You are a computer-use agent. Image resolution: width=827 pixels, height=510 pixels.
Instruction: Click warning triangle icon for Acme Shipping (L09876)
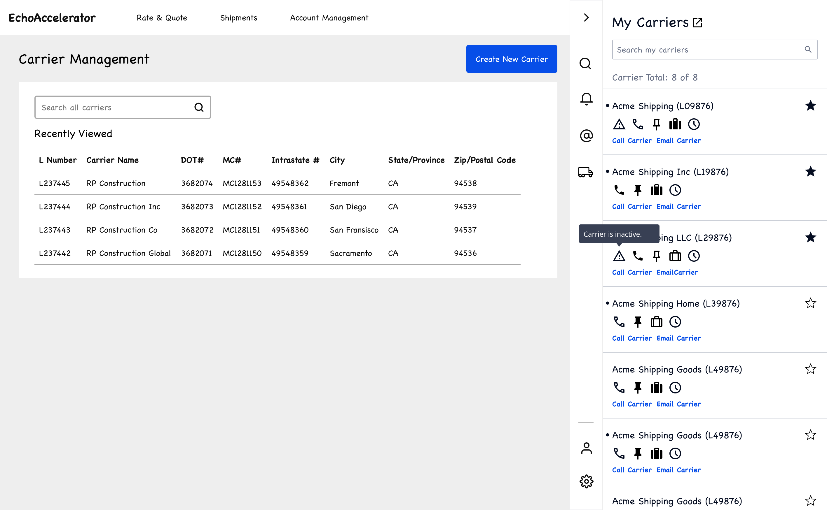point(619,124)
